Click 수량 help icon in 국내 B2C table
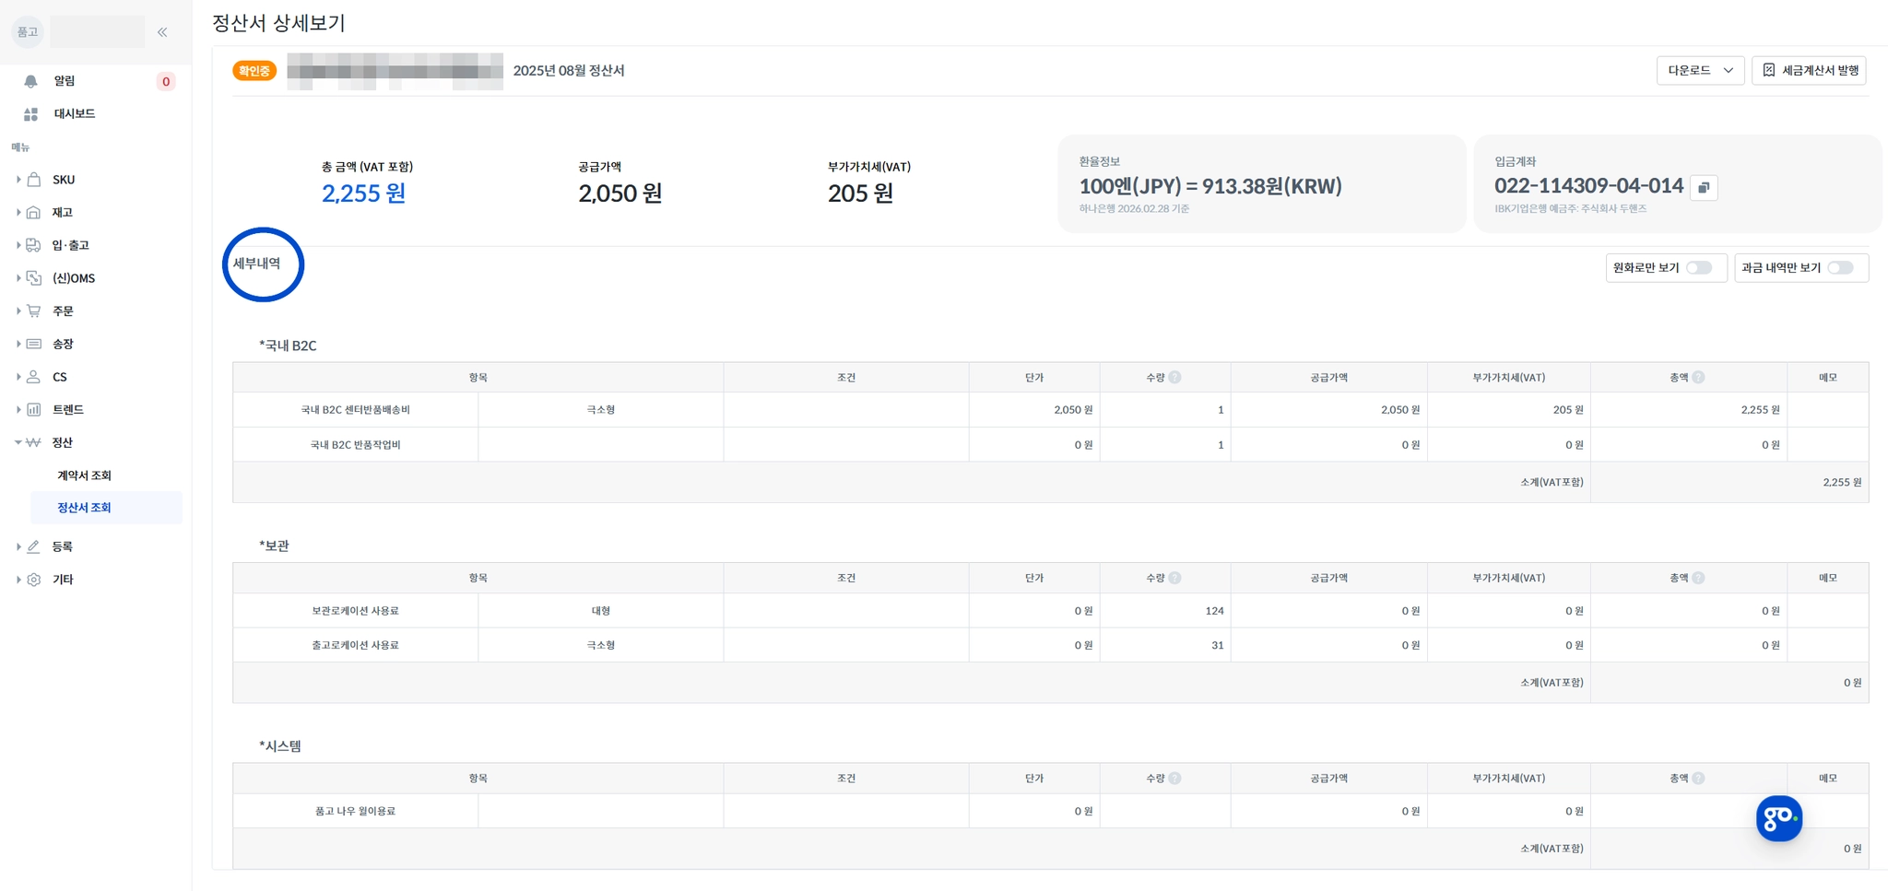Viewport: 1888px width, 891px height. coord(1175,378)
